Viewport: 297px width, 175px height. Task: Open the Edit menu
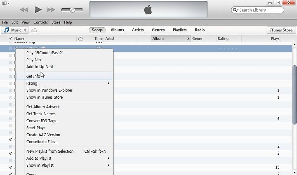click(x=14, y=22)
